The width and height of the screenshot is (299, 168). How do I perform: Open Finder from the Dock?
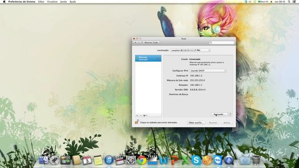click(43, 160)
